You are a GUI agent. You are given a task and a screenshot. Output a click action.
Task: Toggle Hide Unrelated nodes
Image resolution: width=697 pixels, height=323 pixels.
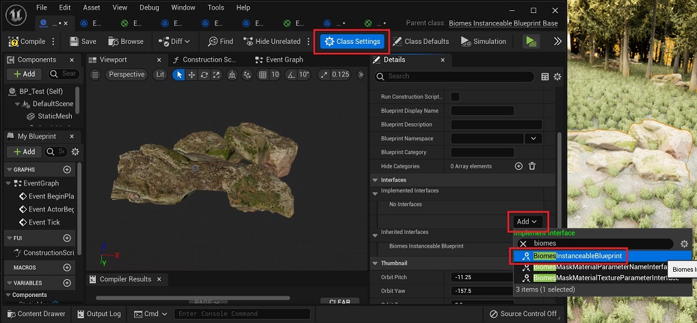tap(272, 42)
